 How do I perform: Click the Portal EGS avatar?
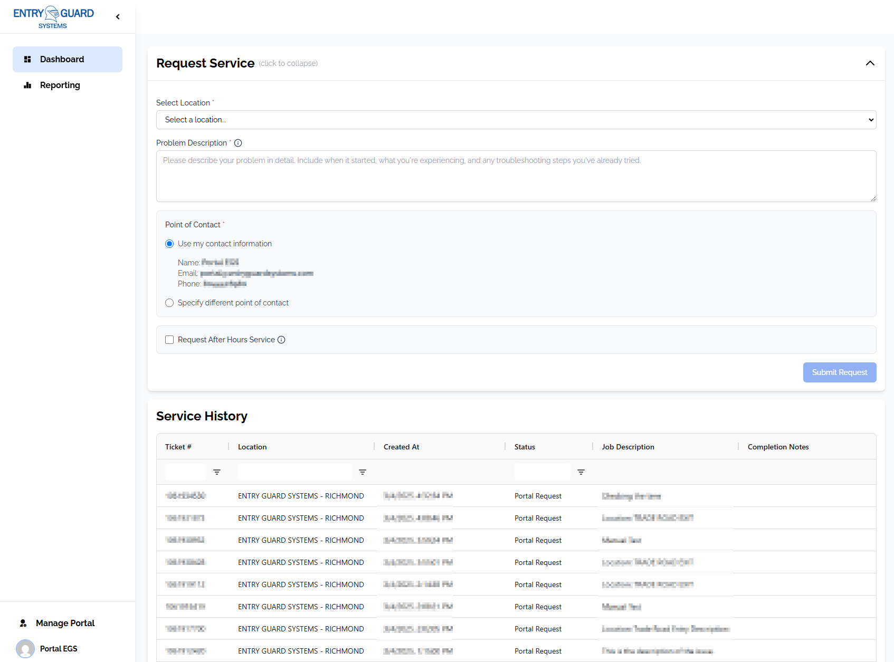[x=25, y=648]
